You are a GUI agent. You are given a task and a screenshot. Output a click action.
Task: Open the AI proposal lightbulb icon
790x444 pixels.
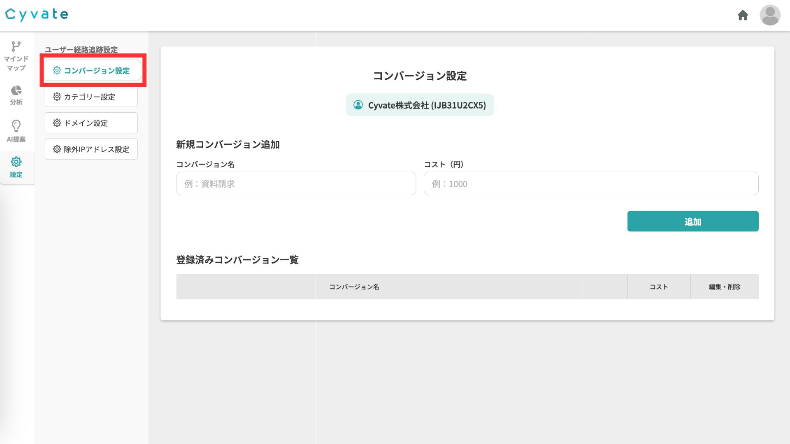[x=16, y=126]
